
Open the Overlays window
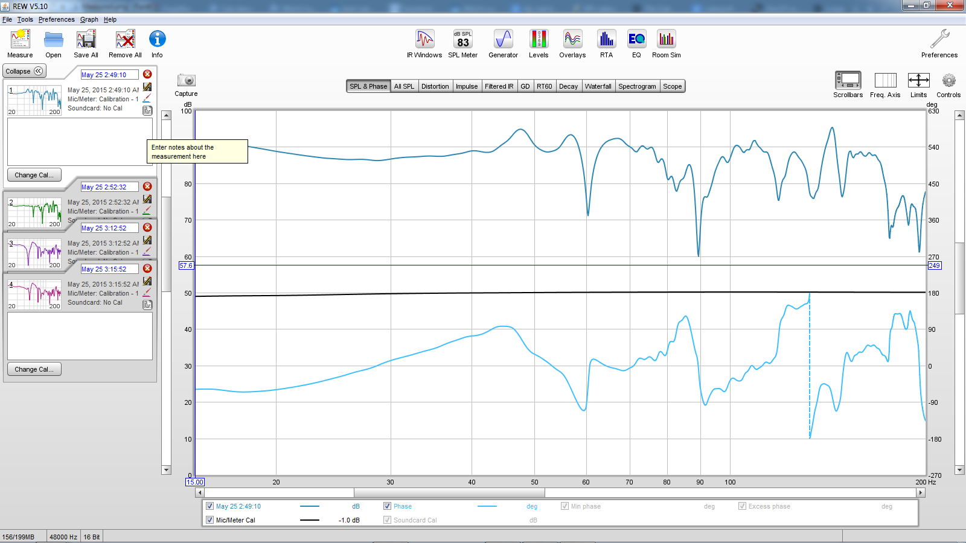572,44
